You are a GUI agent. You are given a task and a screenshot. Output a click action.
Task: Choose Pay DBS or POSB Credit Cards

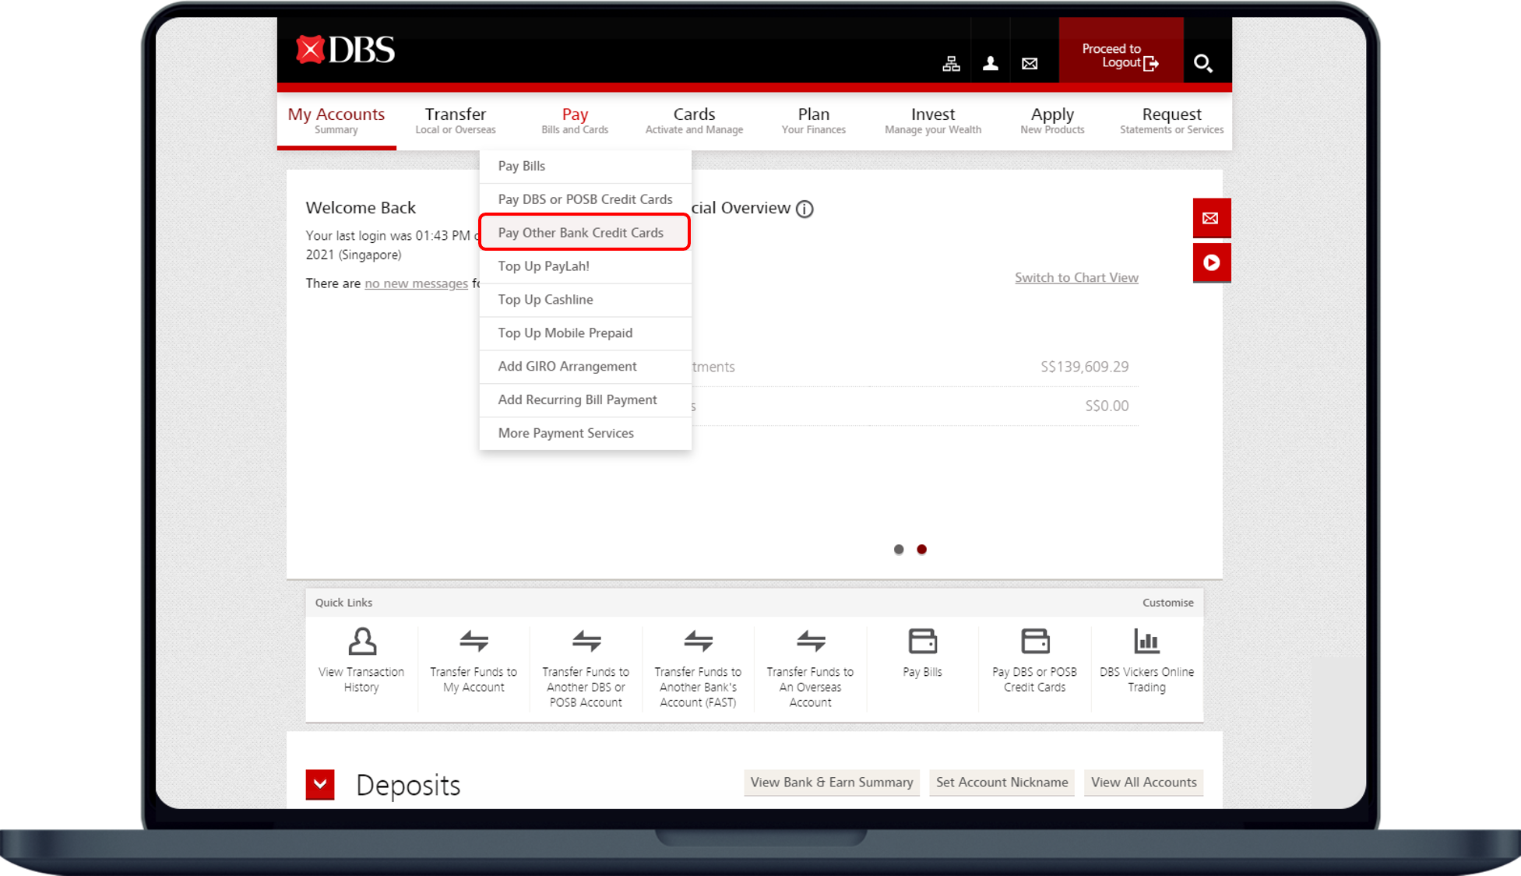click(585, 199)
